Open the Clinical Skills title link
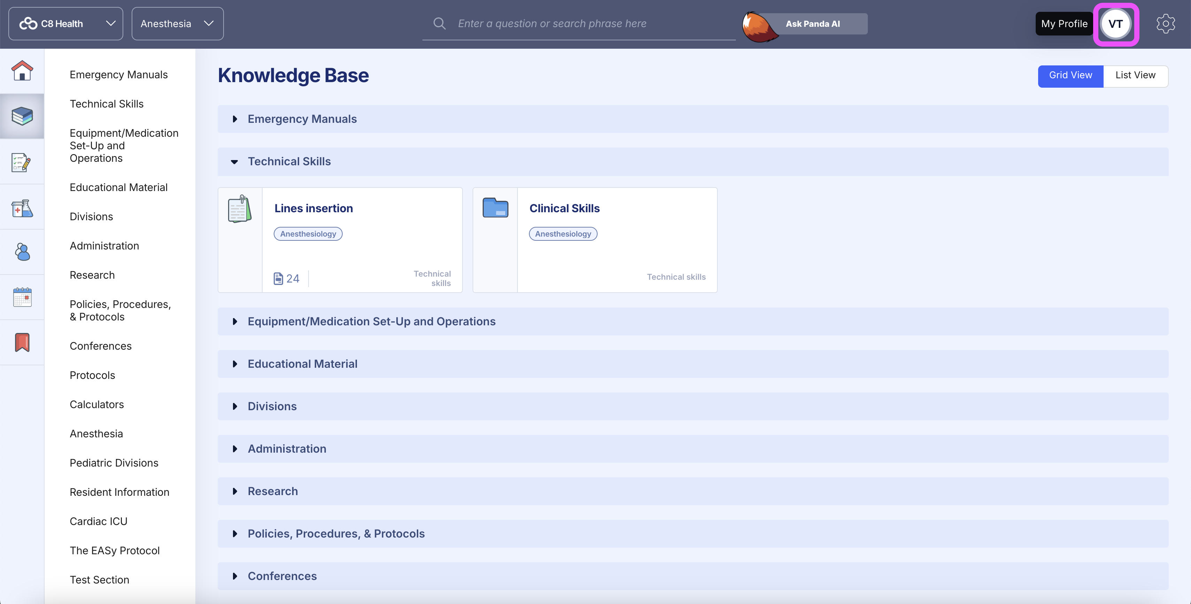 (565, 208)
